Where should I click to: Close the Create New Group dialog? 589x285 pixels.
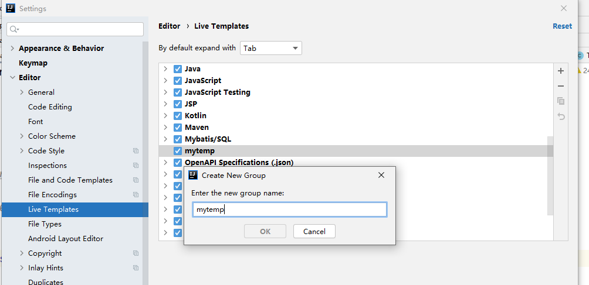(x=381, y=175)
